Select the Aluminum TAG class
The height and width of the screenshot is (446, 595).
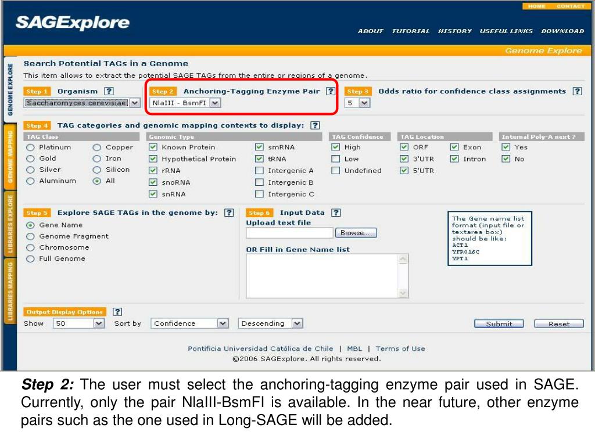point(30,181)
